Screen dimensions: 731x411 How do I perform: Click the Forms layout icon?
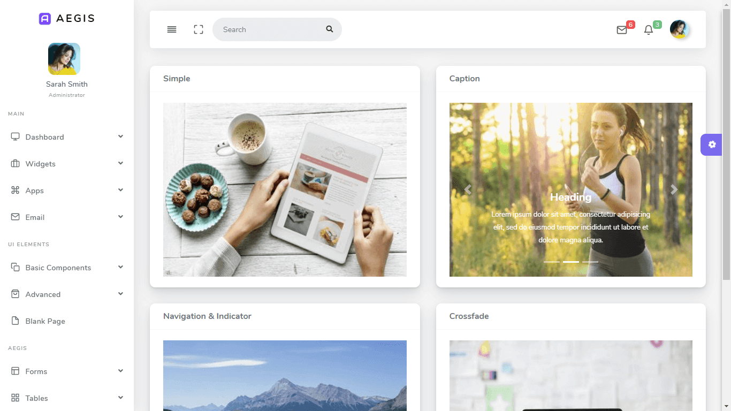pyautogui.click(x=15, y=371)
